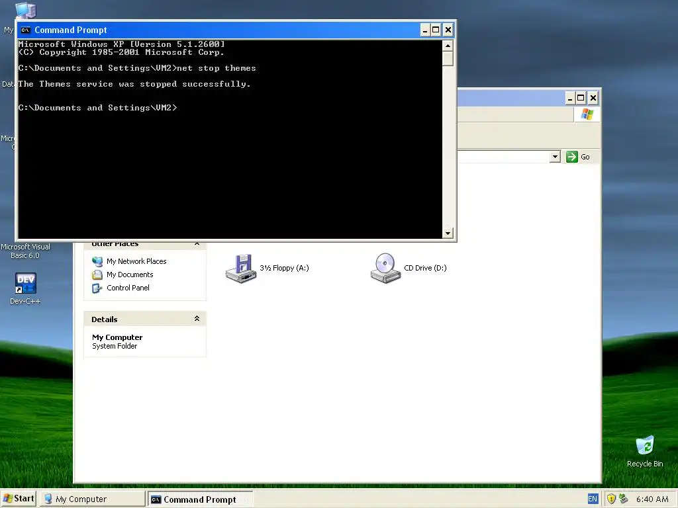This screenshot has width=678, height=508.
Task: Open My Network Places link
Action: tap(136, 261)
